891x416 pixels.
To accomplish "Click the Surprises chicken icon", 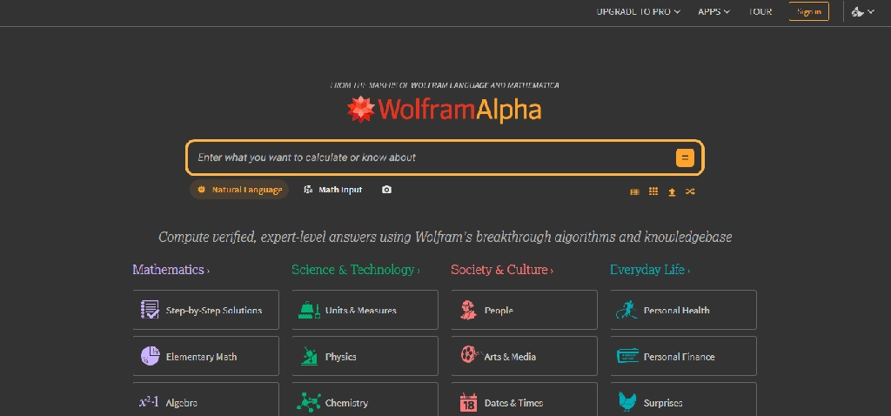I will click(627, 402).
